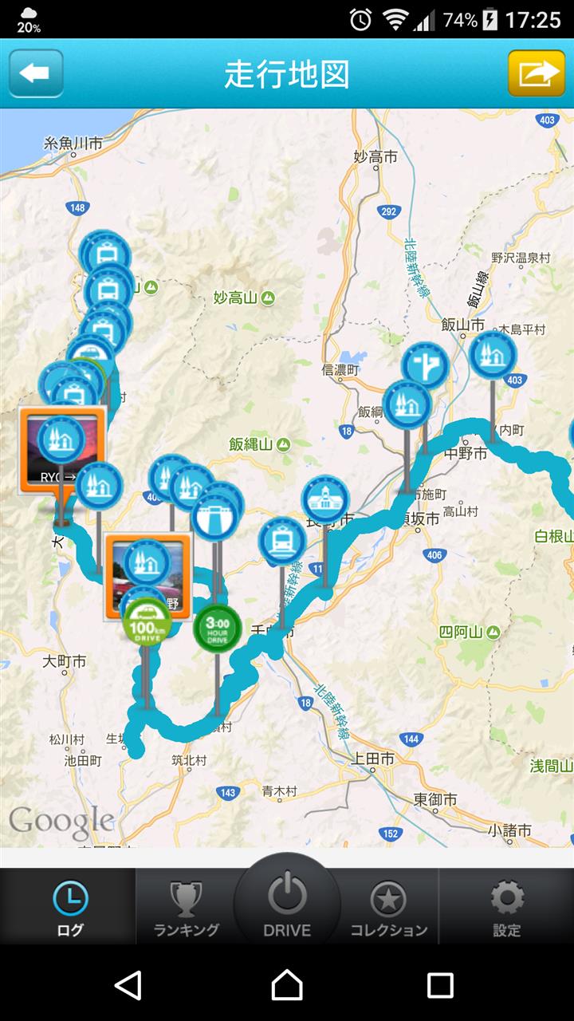Open the yellow share button
The height and width of the screenshot is (1021, 574).
pos(537,73)
